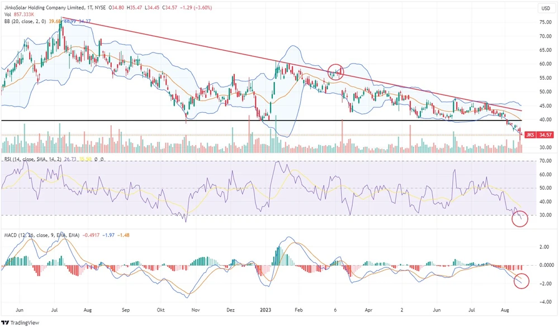559x327 pixels.
Task: Click the red circle on the MACD line
Action: (x=522, y=281)
